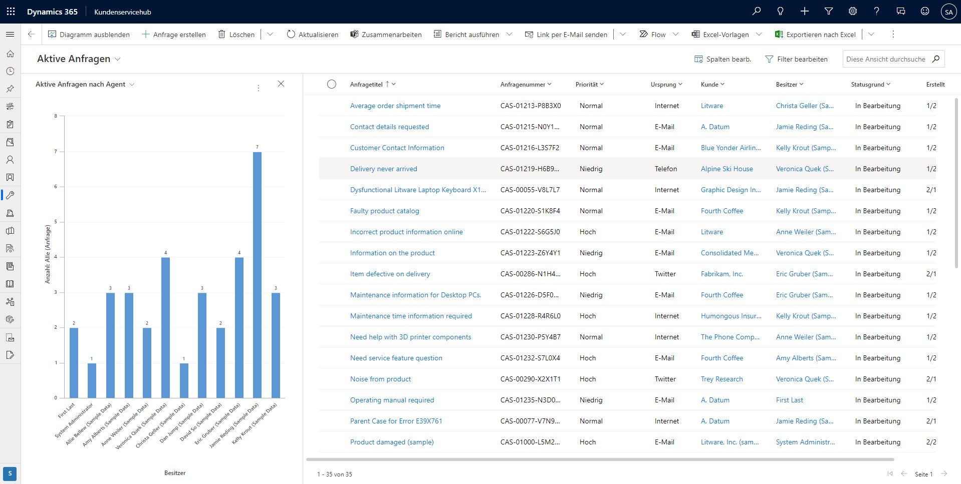Open case Noise from product
Screen dimensions: 961x484
click(380, 379)
